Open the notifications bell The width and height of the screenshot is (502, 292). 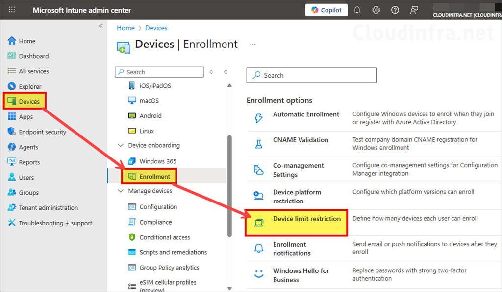[357, 10]
